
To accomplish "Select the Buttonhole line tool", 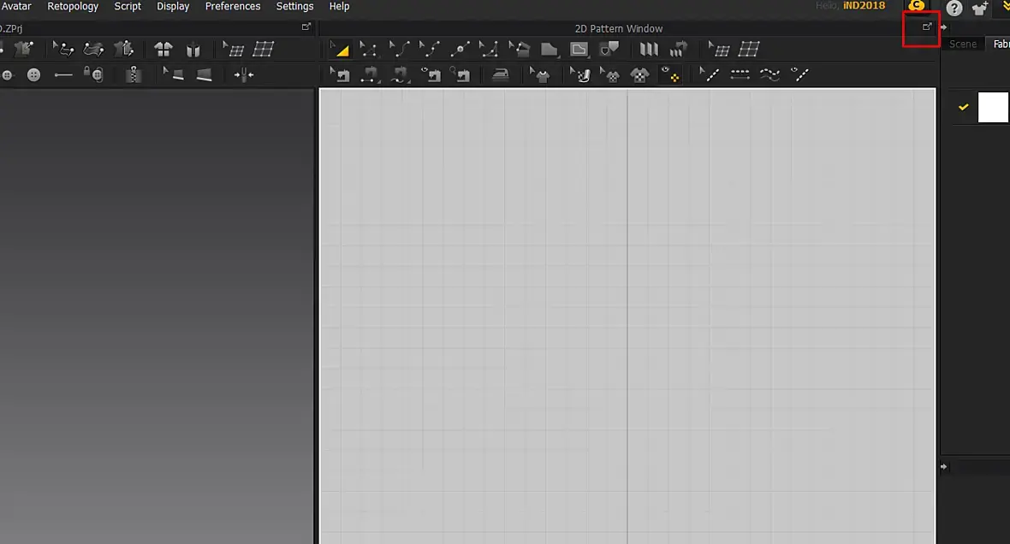I will 63,75.
